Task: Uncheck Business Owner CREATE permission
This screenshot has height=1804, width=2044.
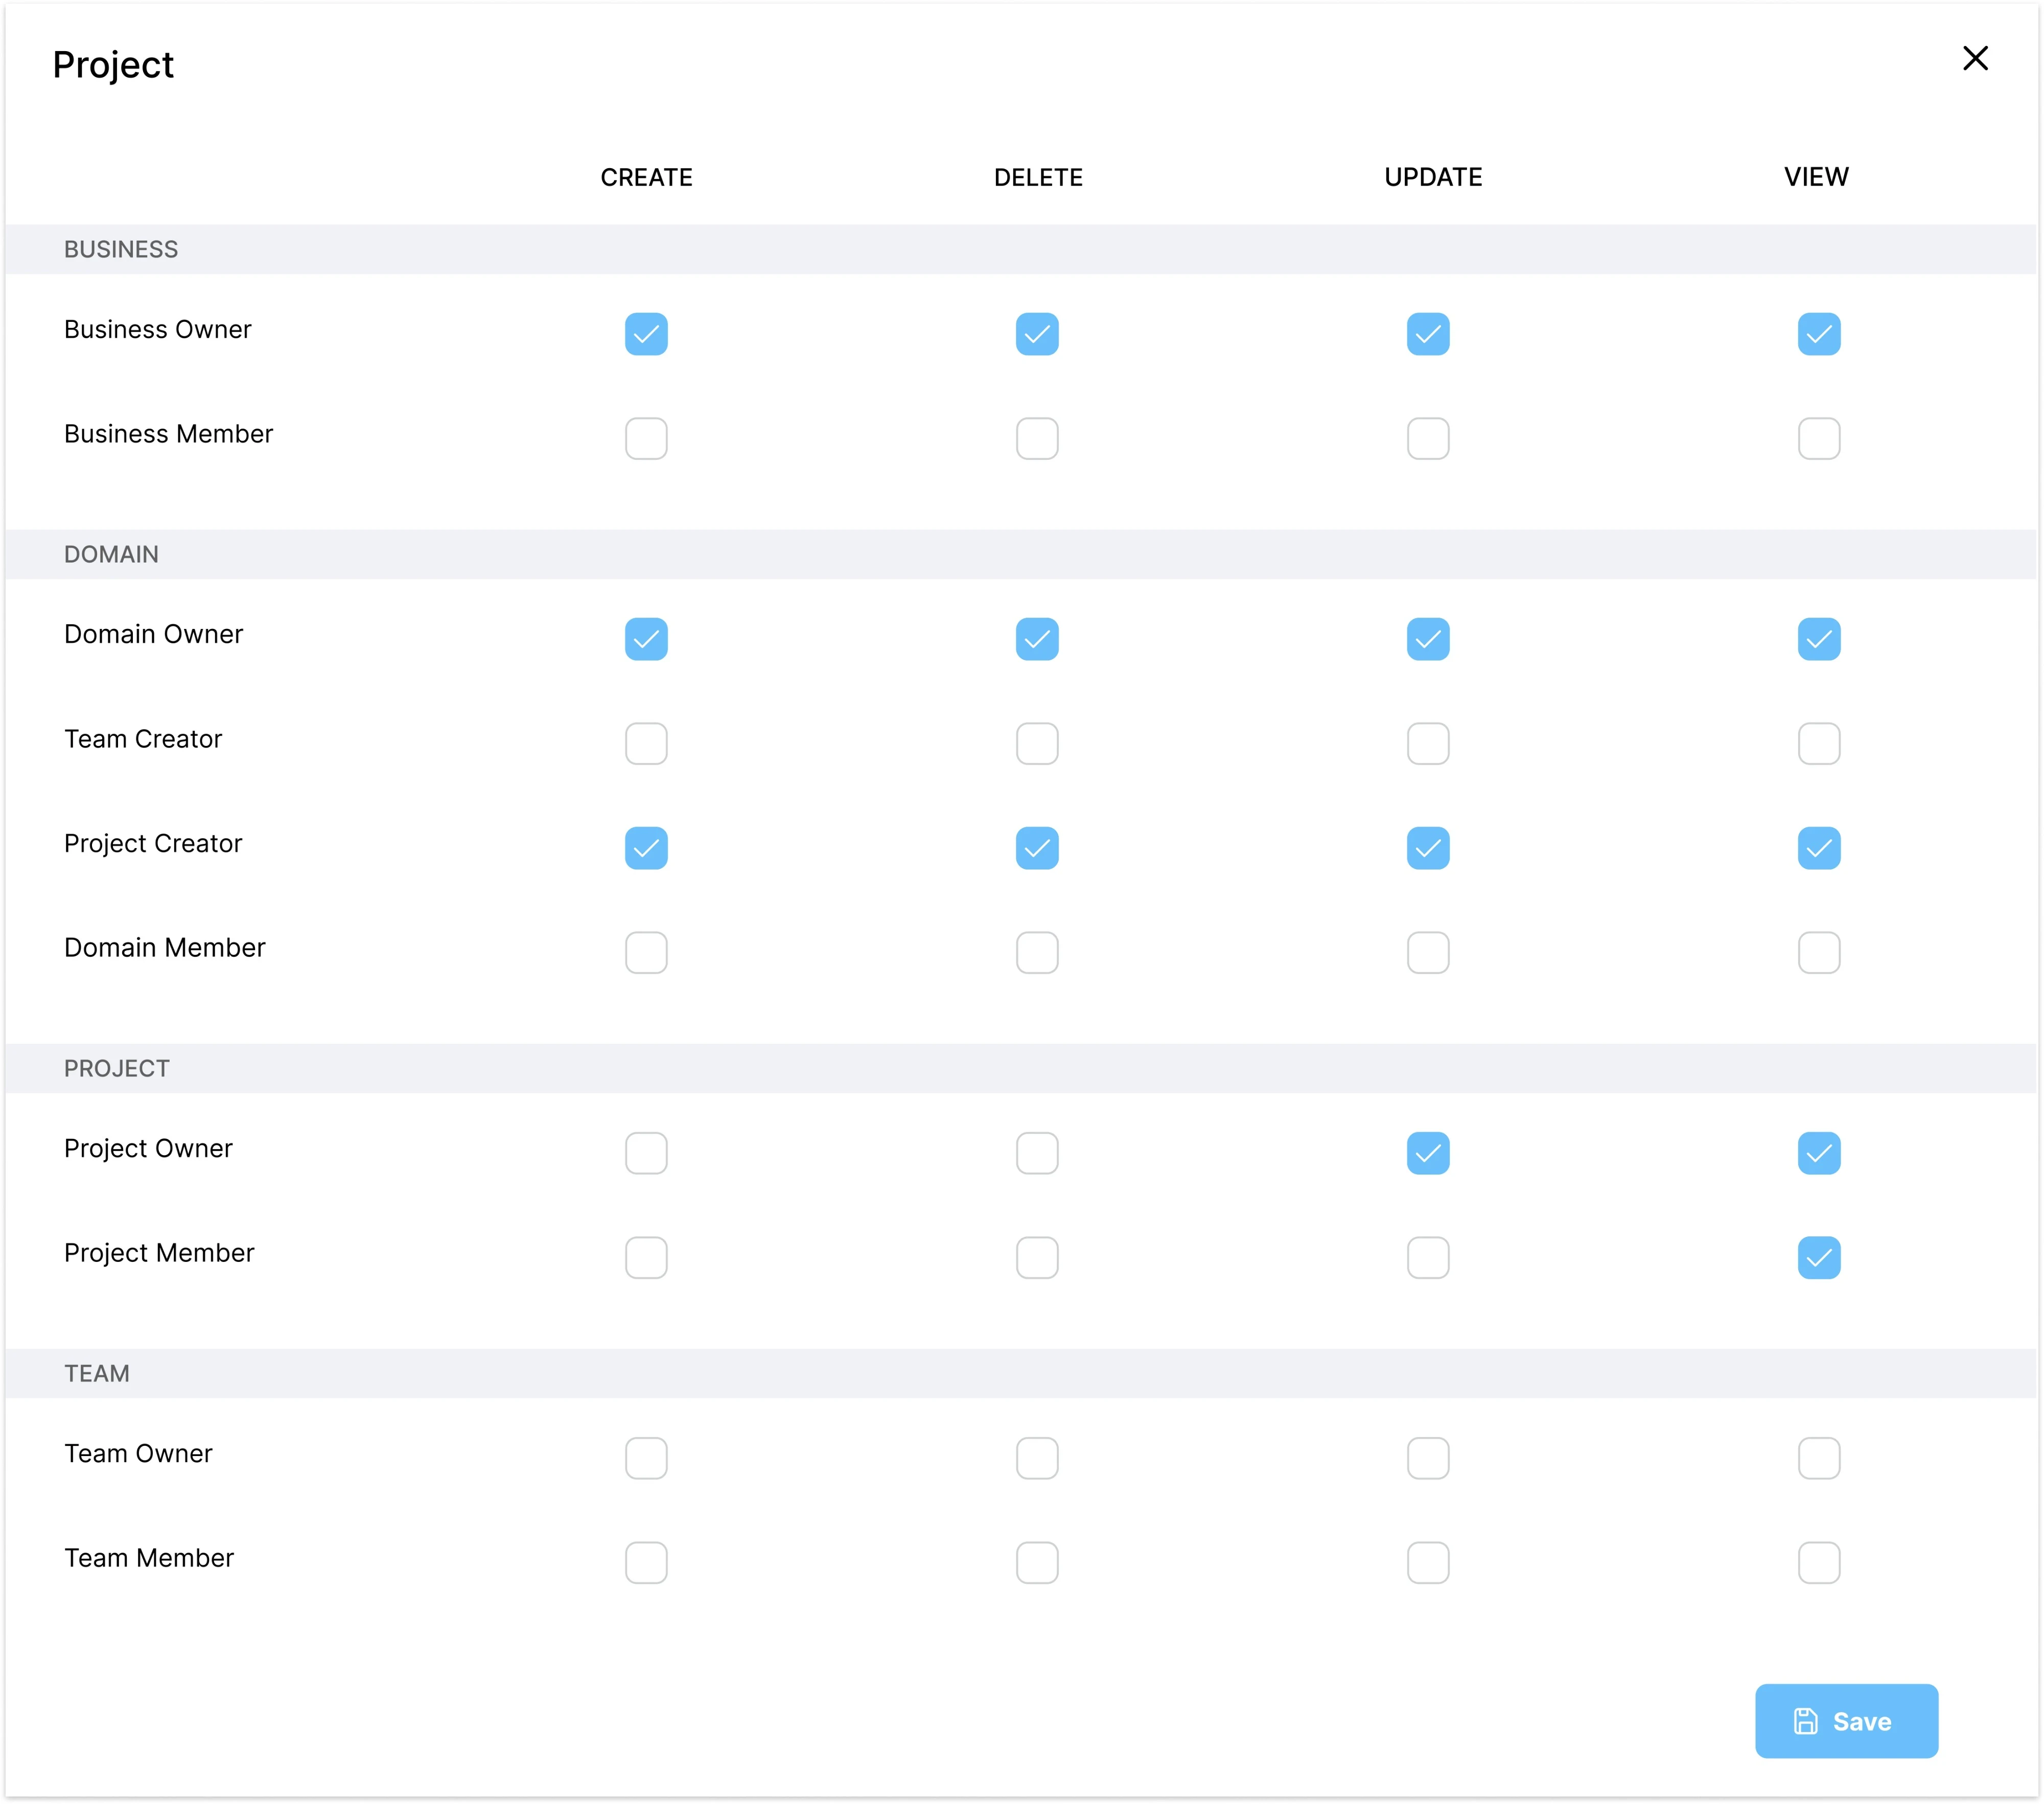Action: (x=646, y=334)
